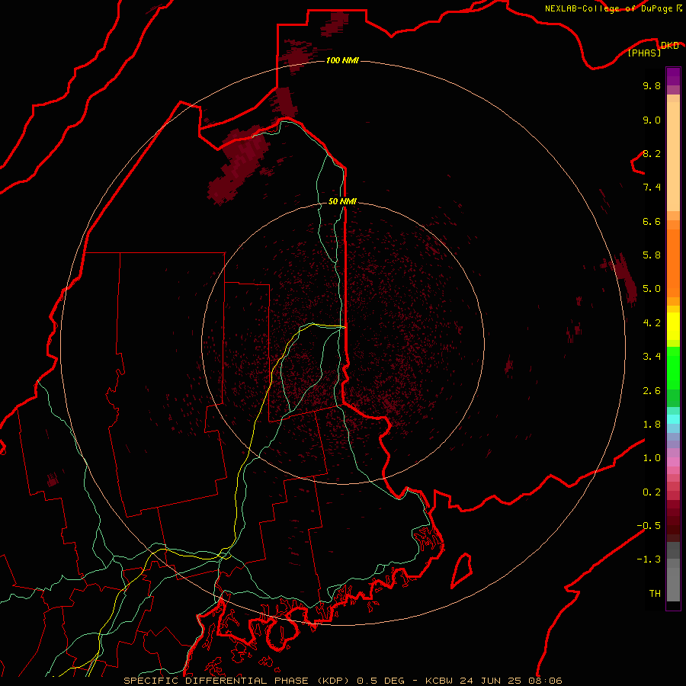Pick the gray band beside TH

click(673, 584)
